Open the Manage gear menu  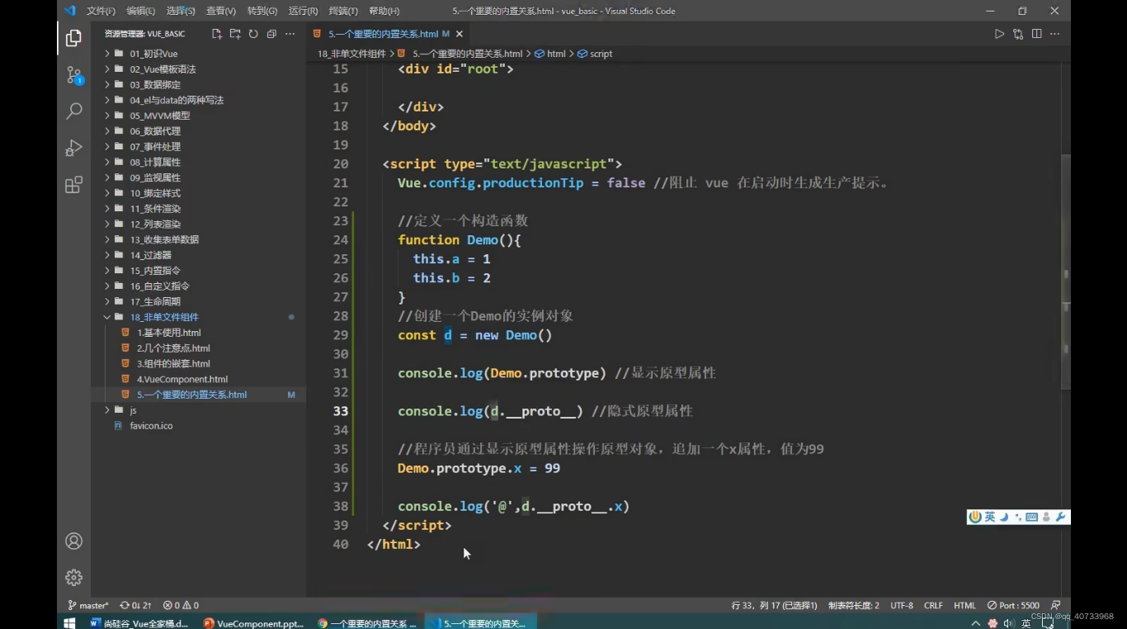coord(73,577)
